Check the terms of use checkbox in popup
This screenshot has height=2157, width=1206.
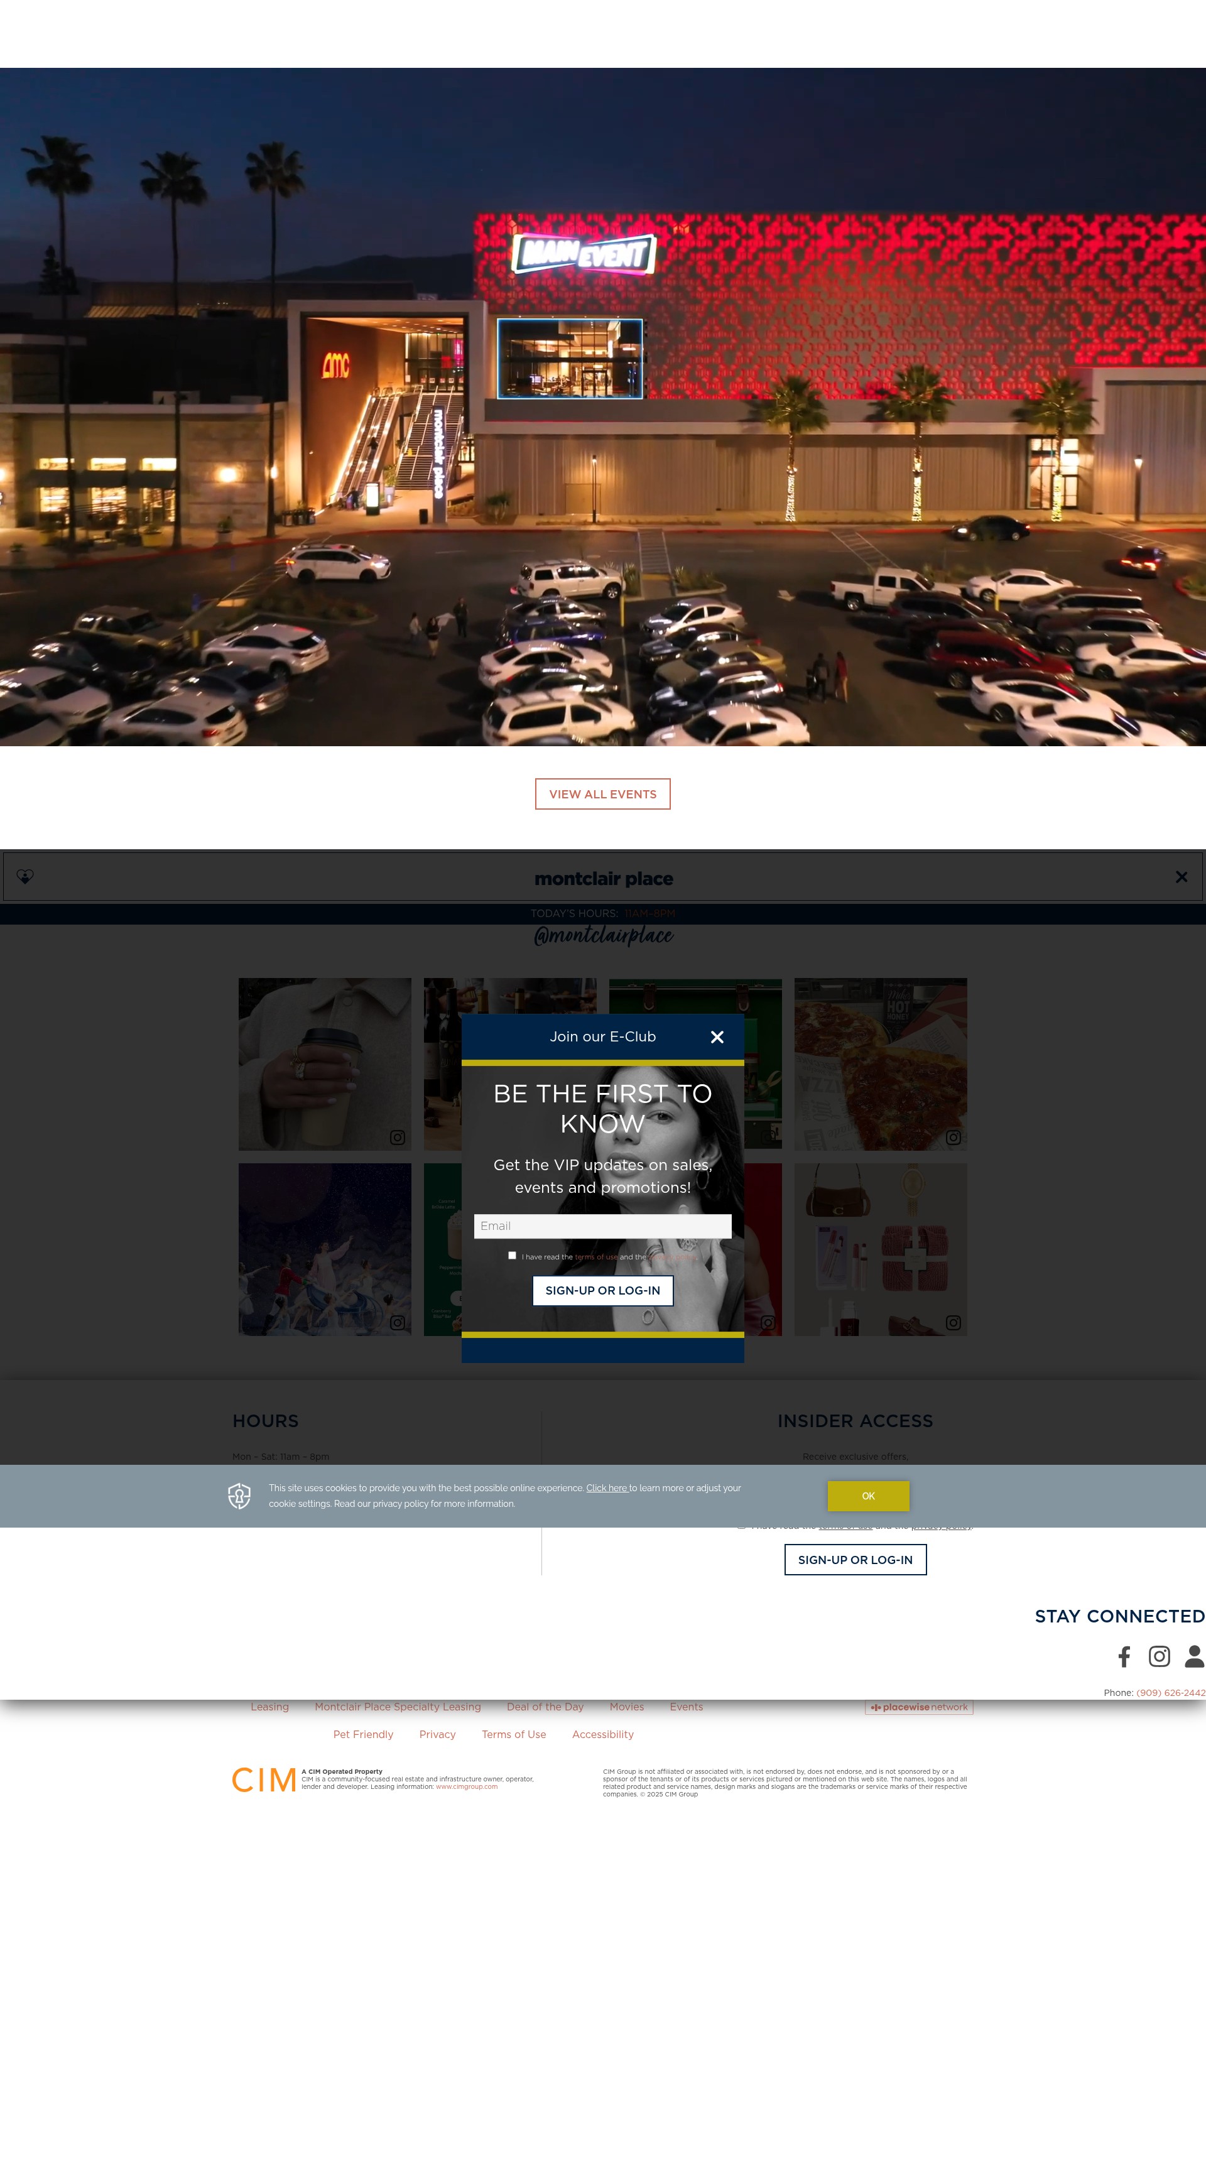[x=512, y=1255]
